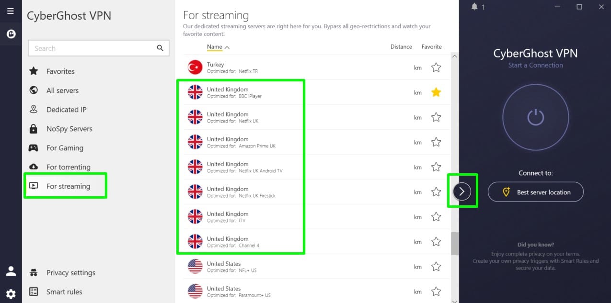Click the Turkey flag icon
Screen dimensions: 611x303
pyautogui.click(x=195, y=67)
